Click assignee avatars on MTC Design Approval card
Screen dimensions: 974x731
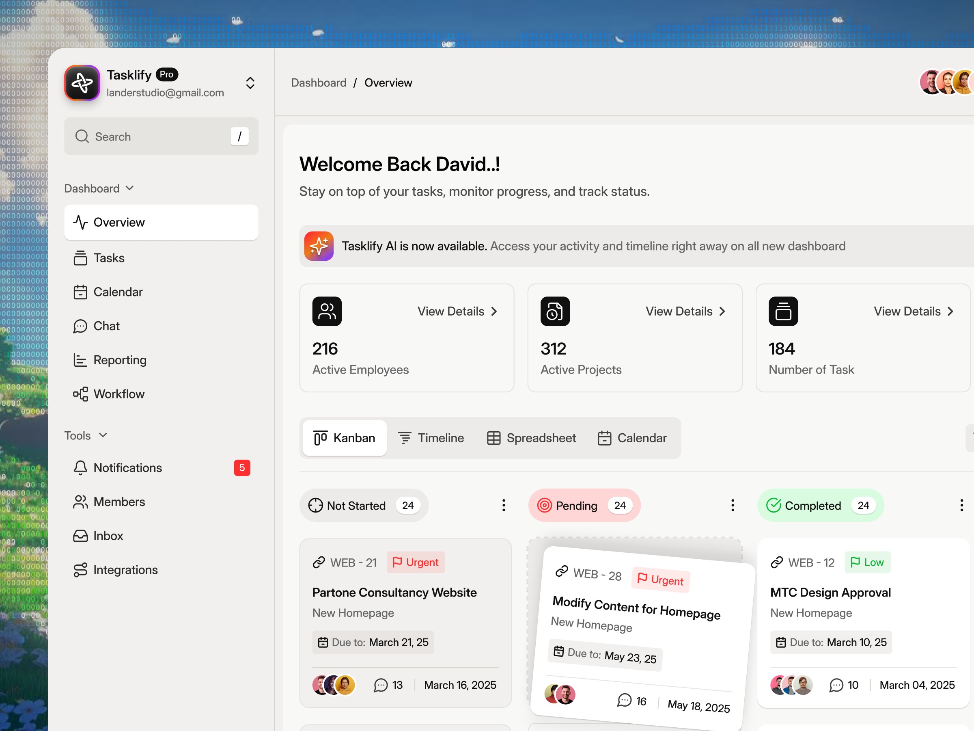[791, 685]
